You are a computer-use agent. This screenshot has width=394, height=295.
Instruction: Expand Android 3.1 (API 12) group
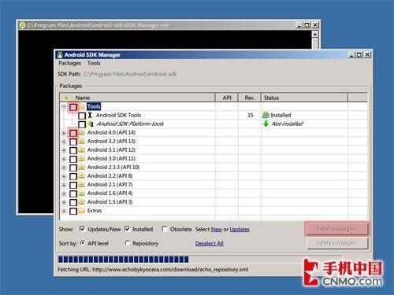[64, 150]
